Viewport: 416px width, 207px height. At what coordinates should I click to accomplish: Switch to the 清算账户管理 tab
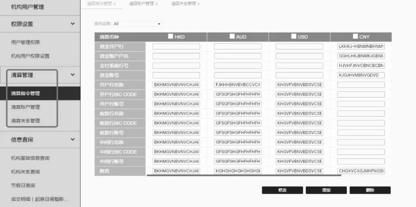pos(141,4)
